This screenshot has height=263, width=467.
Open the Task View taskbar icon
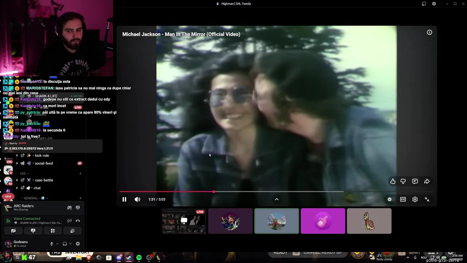coord(69,258)
